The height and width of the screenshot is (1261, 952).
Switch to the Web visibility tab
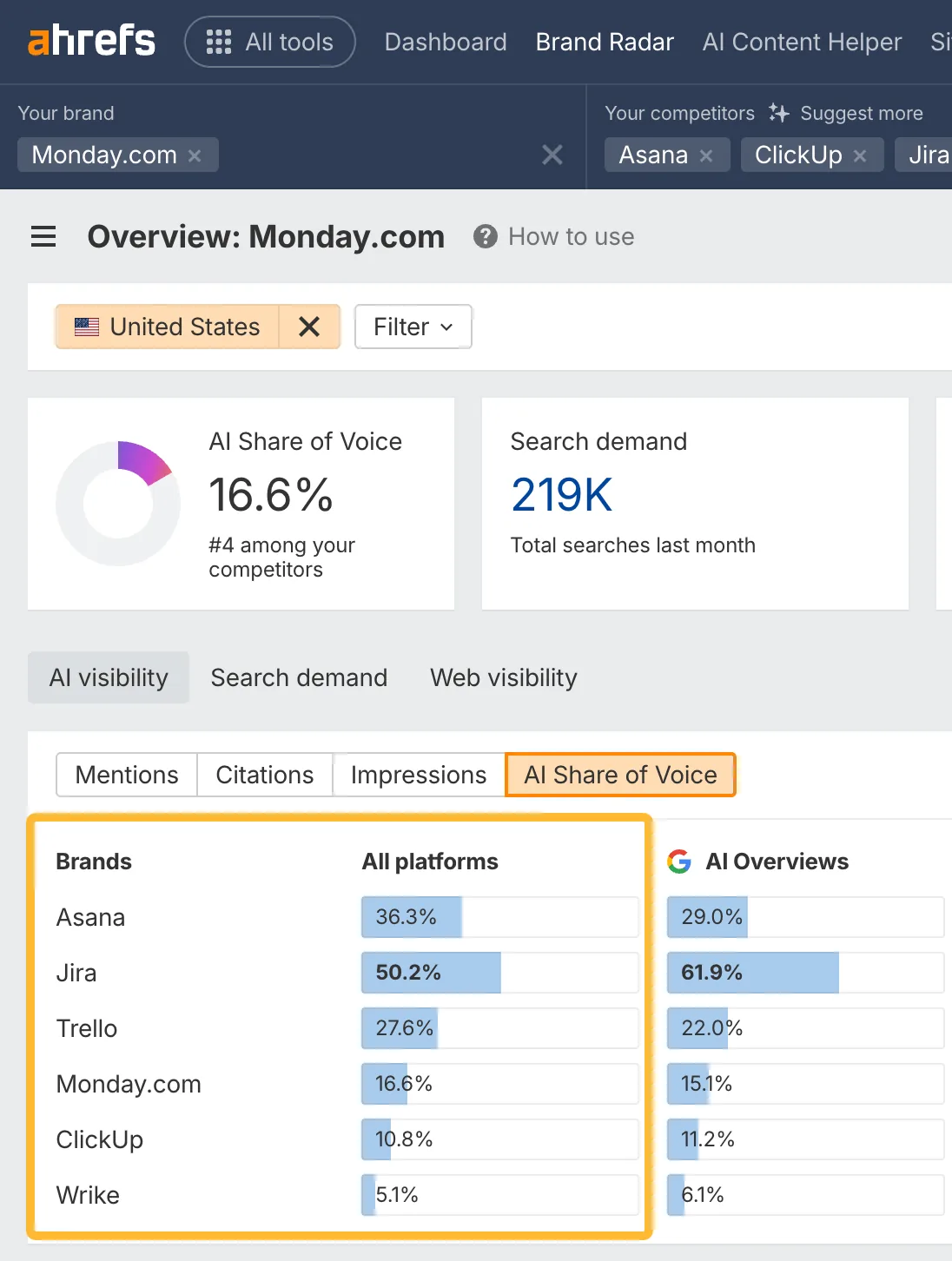pyautogui.click(x=503, y=677)
